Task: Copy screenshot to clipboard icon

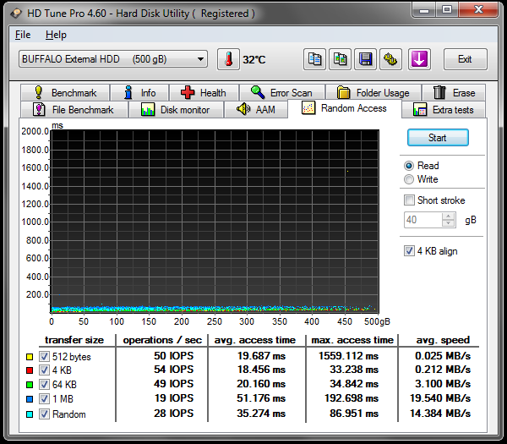Action: point(340,59)
